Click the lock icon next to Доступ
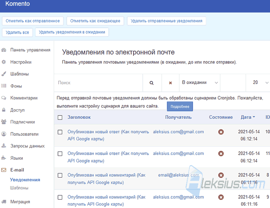 pos(4,110)
